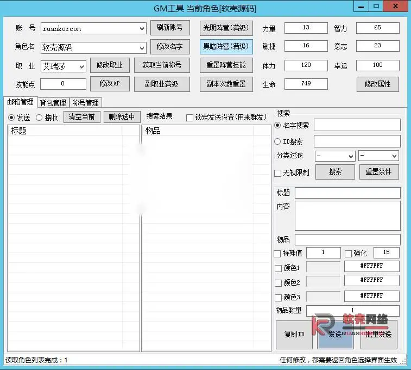Image resolution: width=411 pixels, height=370 pixels.
Task: Switch to 称号管理 tab
Action: pyautogui.click(x=86, y=103)
